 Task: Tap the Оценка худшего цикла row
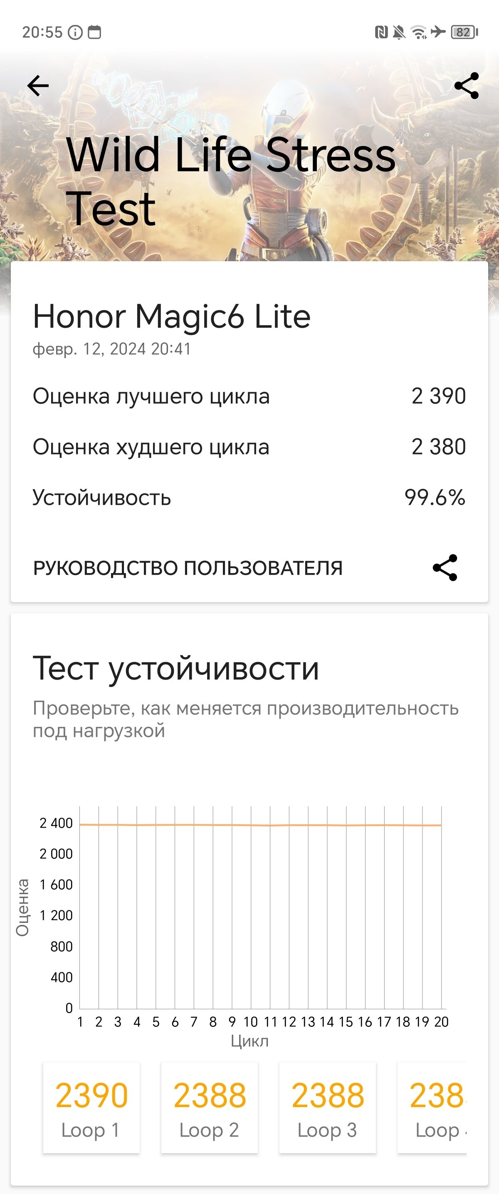click(249, 447)
